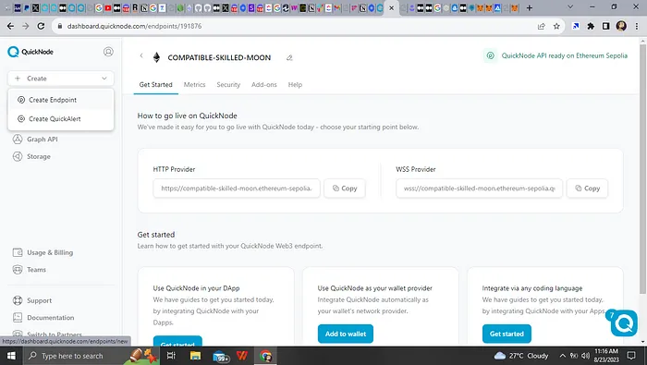
Task: Click the Storage sidebar icon
Action: coord(18,157)
